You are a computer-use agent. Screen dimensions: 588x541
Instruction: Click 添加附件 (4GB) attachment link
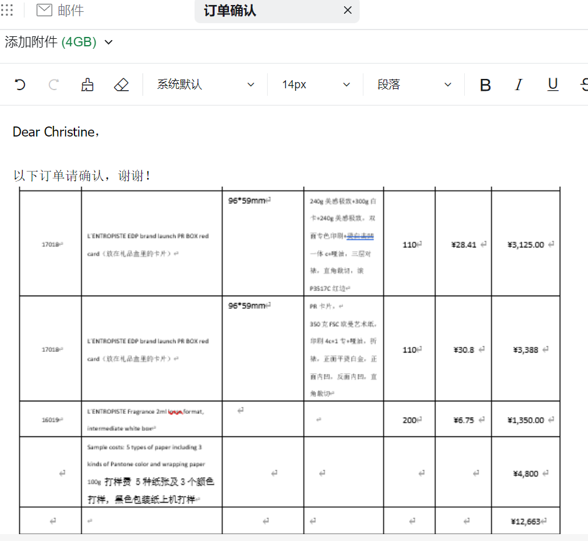[51, 42]
